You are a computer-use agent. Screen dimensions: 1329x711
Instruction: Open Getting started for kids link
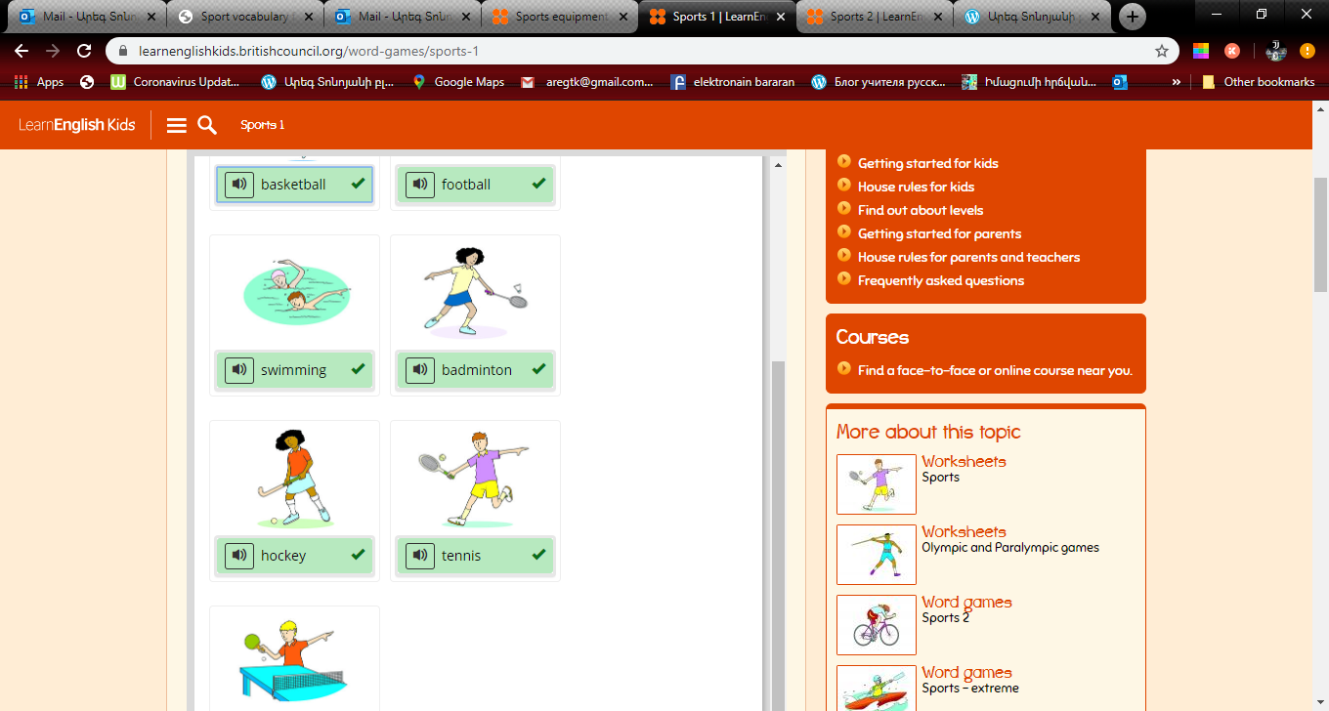(x=927, y=163)
